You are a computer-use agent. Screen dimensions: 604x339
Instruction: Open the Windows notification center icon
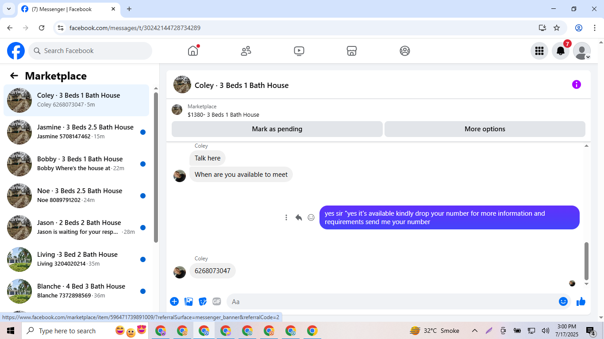point(591,331)
